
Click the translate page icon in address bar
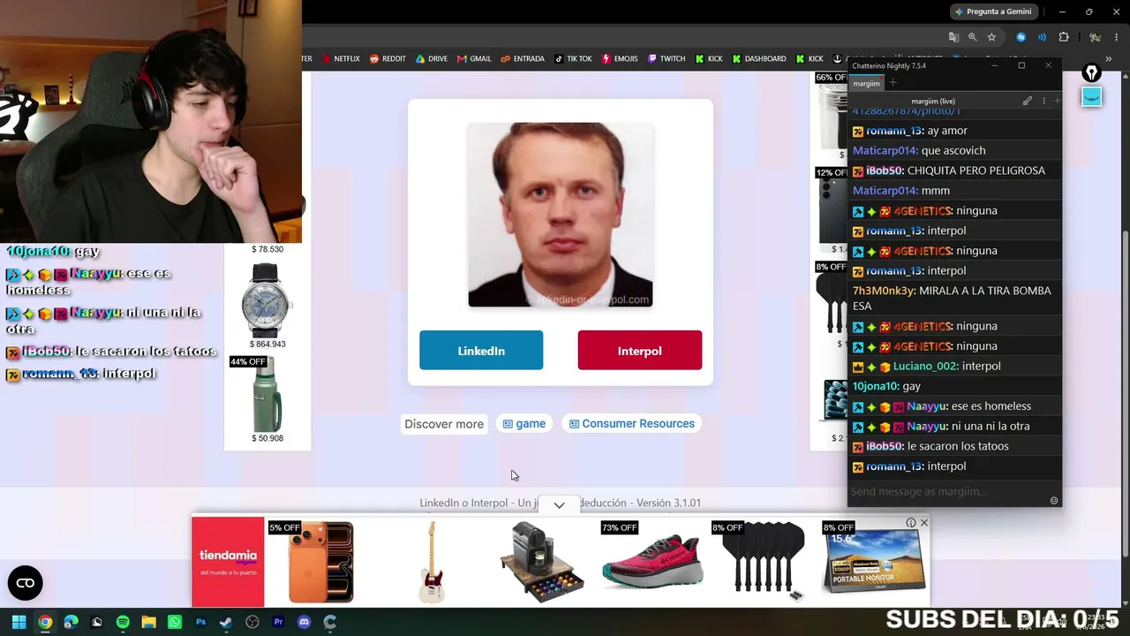click(x=953, y=37)
